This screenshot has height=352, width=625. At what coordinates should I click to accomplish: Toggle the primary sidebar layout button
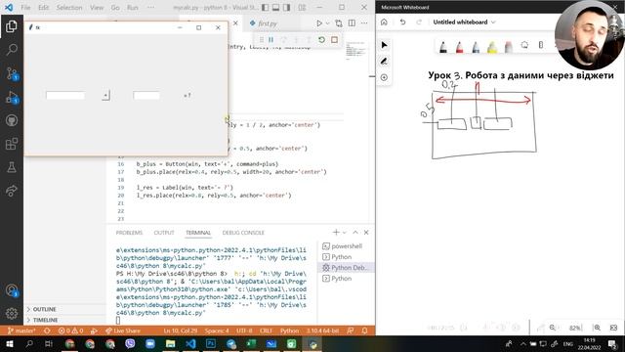(265, 8)
